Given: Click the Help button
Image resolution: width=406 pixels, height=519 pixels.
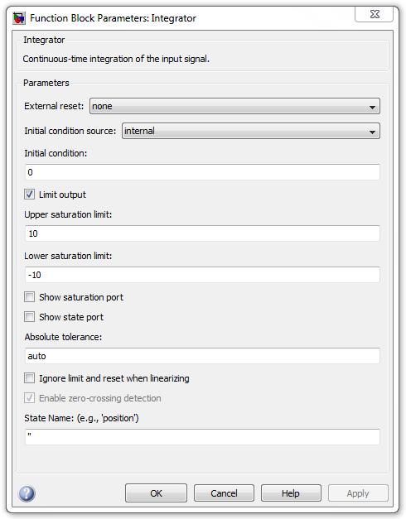Looking at the screenshot, I should point(291,493).
